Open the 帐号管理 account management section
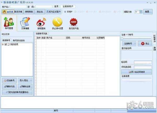This screenshot has width=157, height=113. coord(9,23)
